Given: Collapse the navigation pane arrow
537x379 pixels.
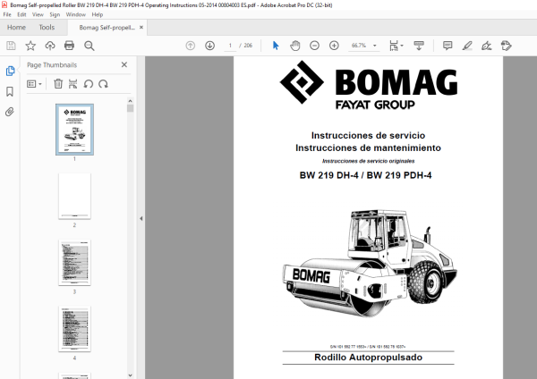Looking at the screenshot, I should coord(141,218).
